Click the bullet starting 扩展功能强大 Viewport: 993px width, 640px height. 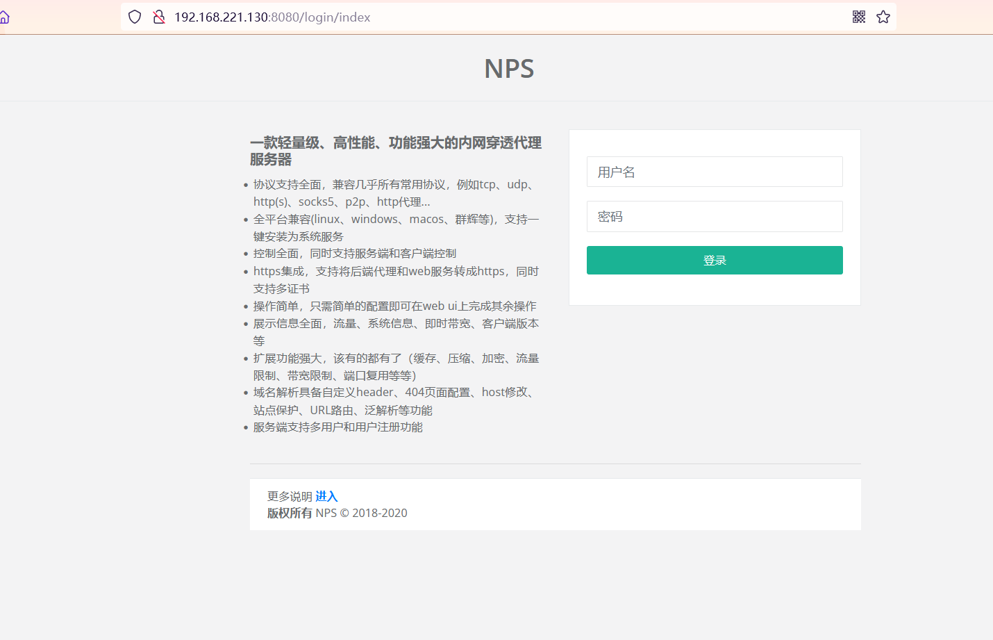pos(396,367)
